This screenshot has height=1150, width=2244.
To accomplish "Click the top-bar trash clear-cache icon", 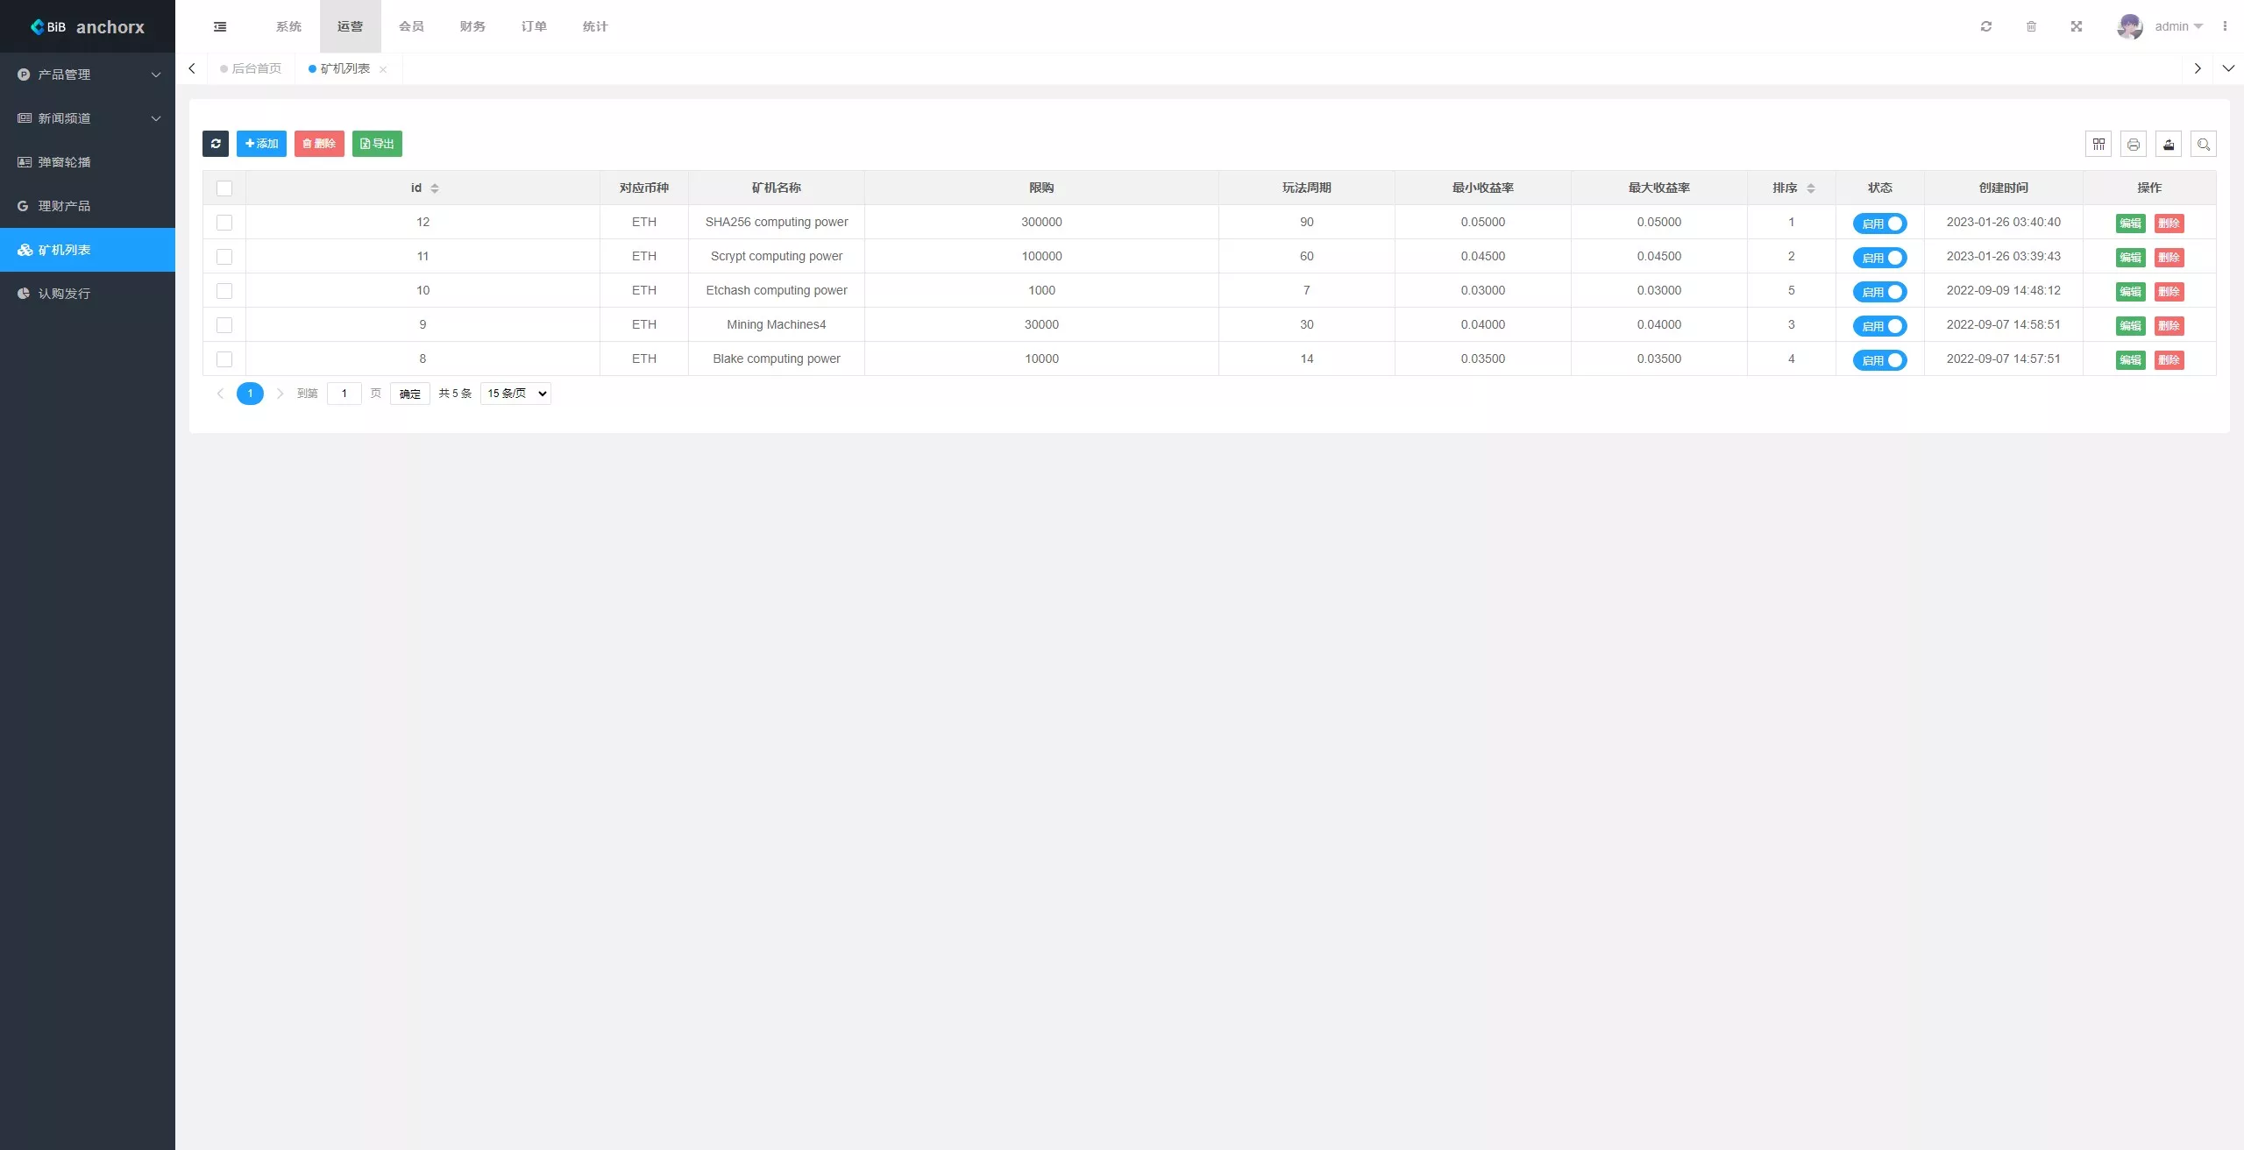I will (x=2031, y=26).
